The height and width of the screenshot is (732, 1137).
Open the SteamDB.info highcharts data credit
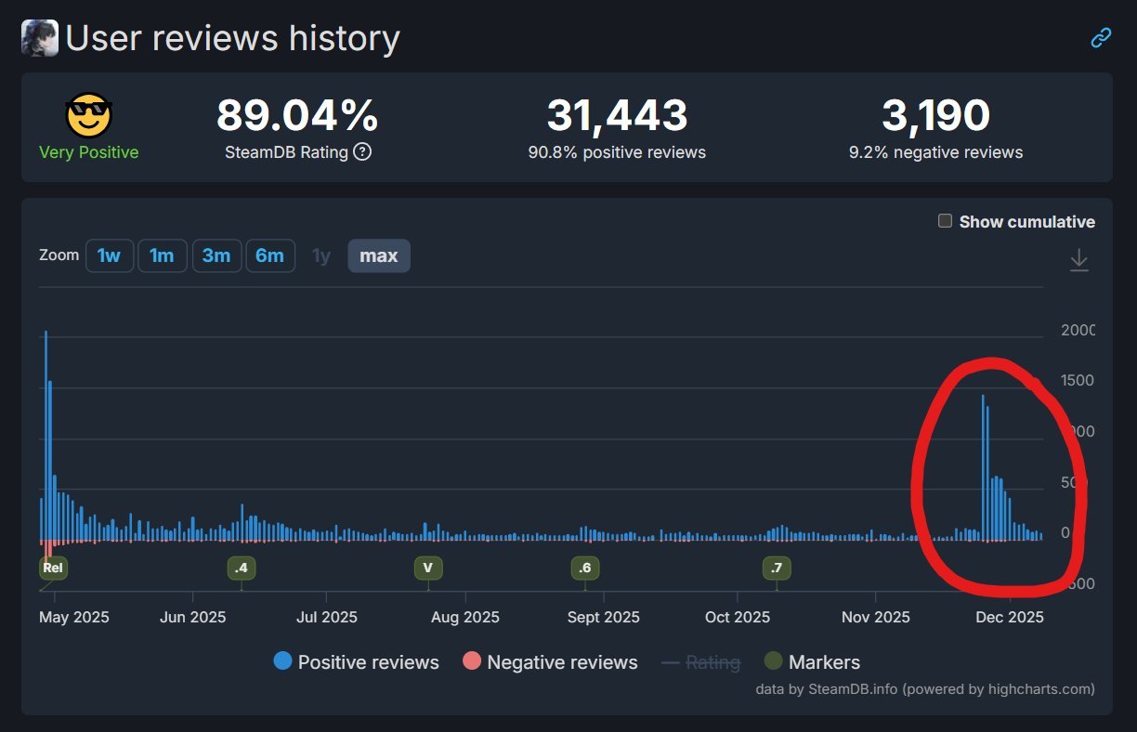pyautogui.click(x=925, y=688)
